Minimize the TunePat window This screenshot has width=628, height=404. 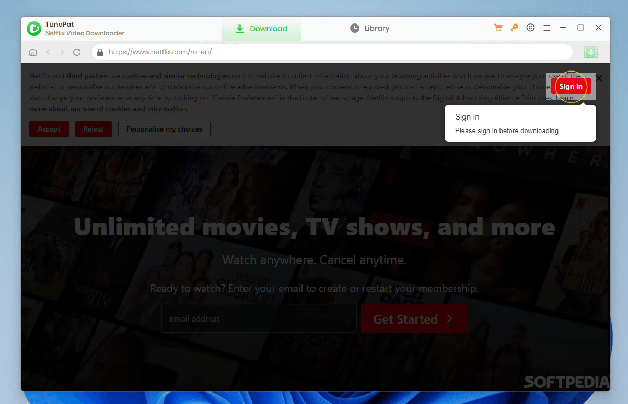[563, 28]
